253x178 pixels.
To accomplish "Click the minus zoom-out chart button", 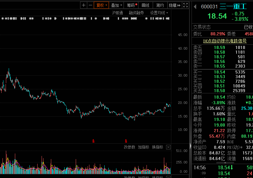I will [90, 5].
